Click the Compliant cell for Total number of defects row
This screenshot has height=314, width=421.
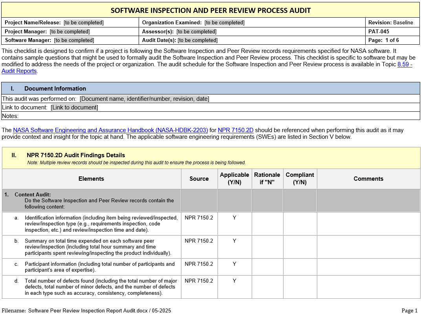300,287
